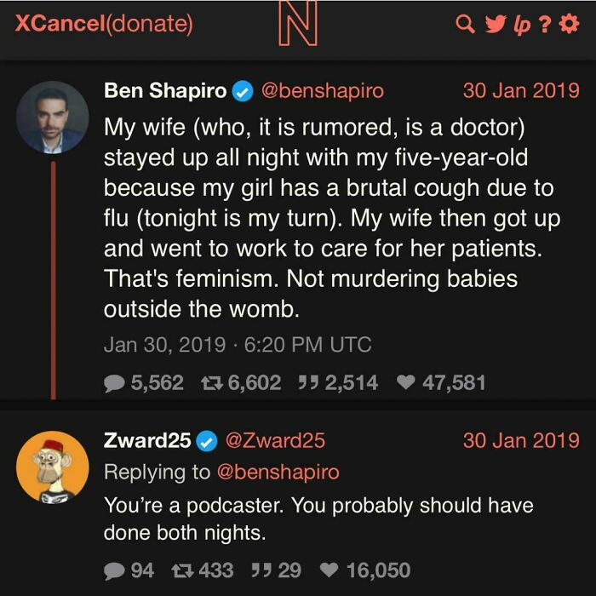Click Ben Shapiro's profile avatar
596x596 pixels.
point(52,117)
